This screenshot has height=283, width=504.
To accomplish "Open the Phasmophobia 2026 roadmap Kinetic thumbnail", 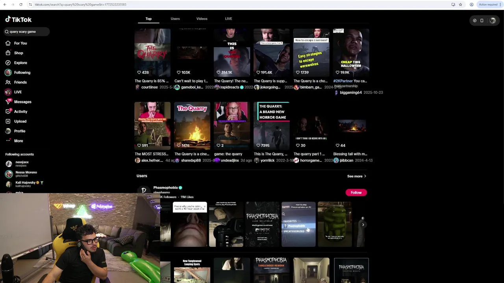I will (262, 224).
